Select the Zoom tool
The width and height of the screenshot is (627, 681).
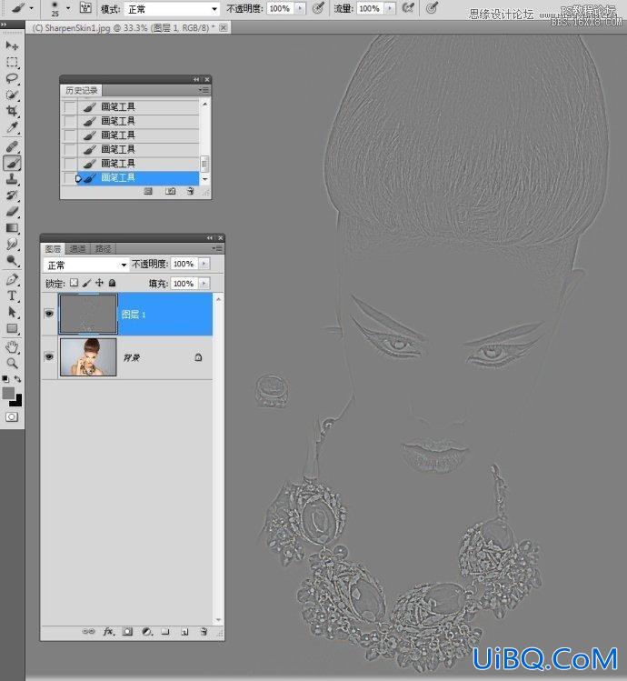pyautogui.click(x=12, y=363)
